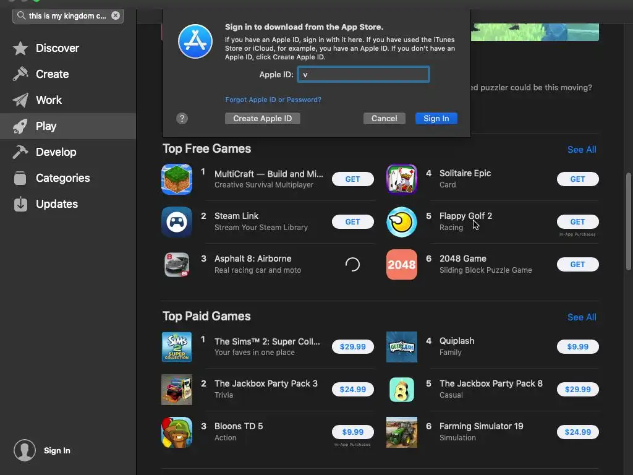This screenshot has height=475, width=633.
Task: Open Bloons TD 5 title text
Action: point(239,426)
